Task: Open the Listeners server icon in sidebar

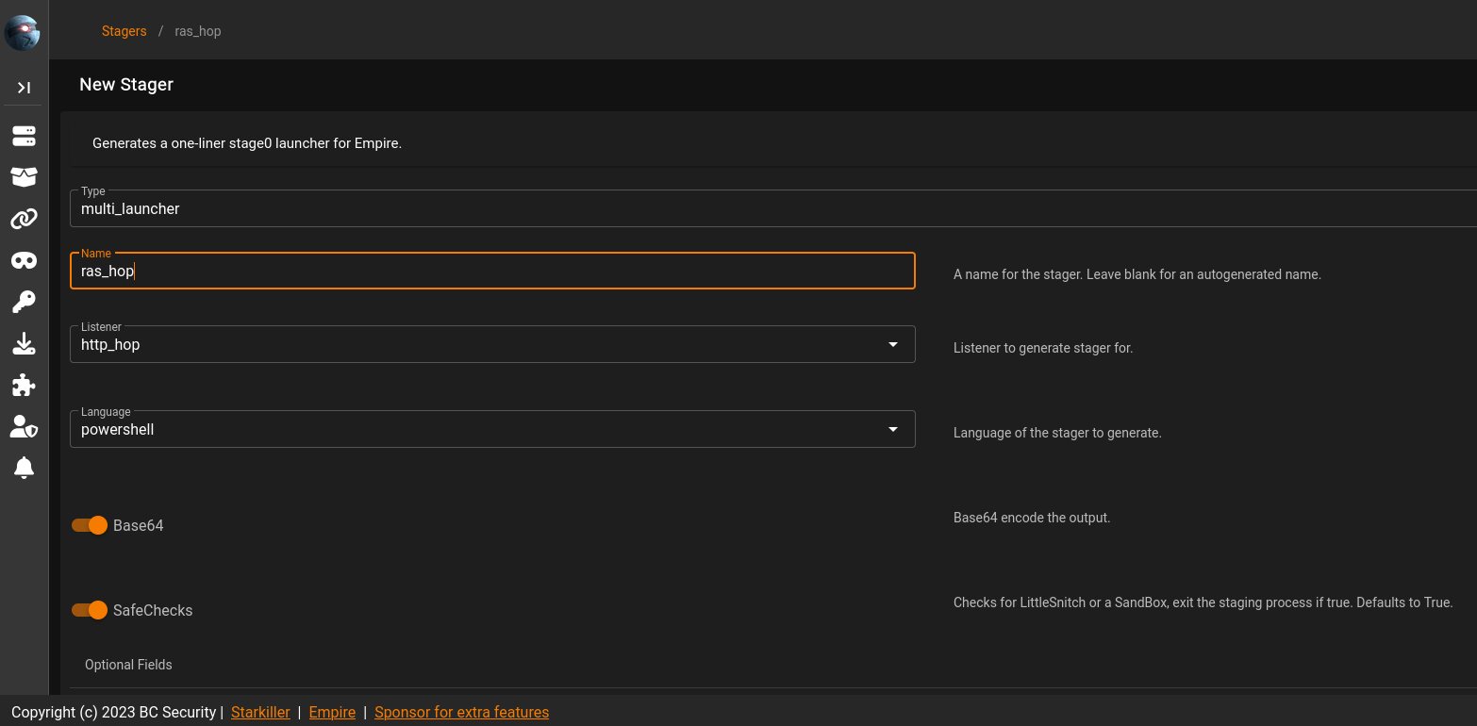Action: [24, 137]
